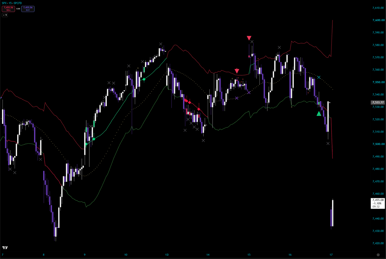Click date label 16 on time axis
386x259 pixels.
coord(290,255)
